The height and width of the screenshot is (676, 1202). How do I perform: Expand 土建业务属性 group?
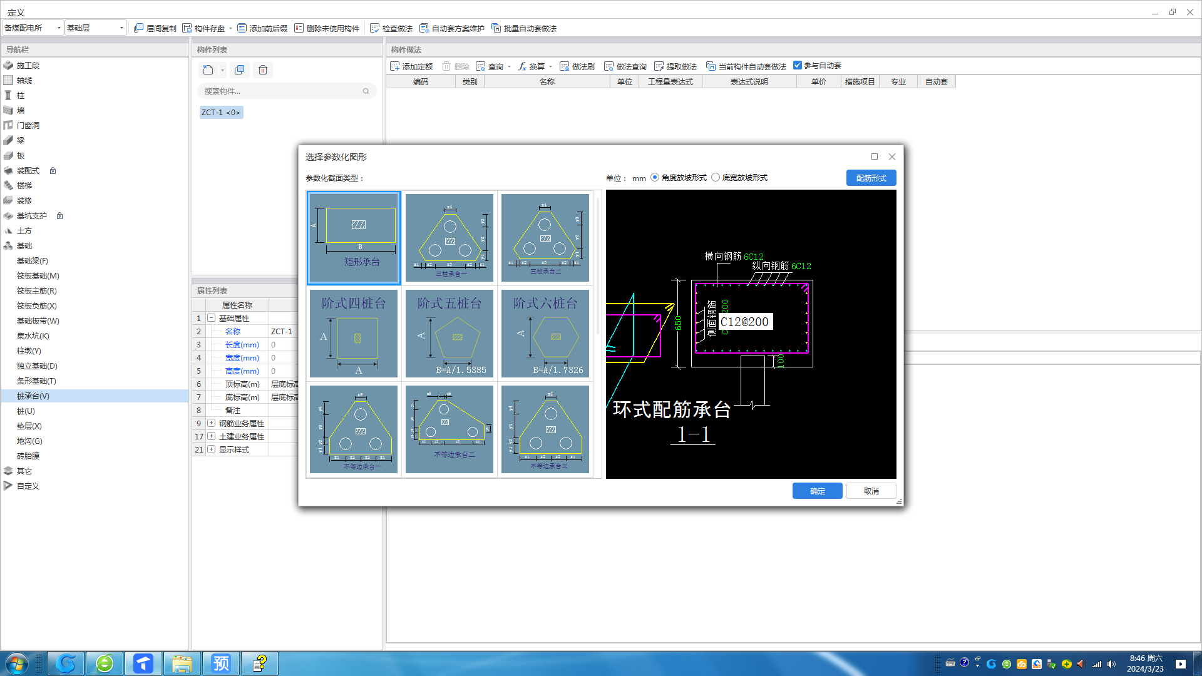(x=211, y=436)
